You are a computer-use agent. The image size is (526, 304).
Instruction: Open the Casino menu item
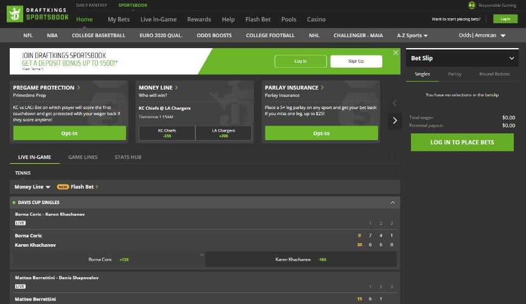pyautogui.click(x=317, y=19)
